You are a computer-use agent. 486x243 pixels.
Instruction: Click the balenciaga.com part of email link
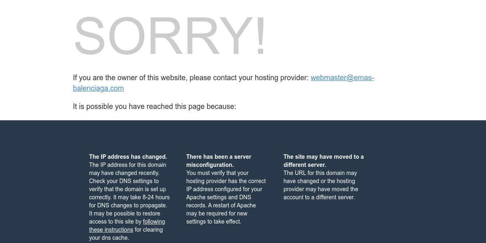pyautogui.click(x=98, y=88)
